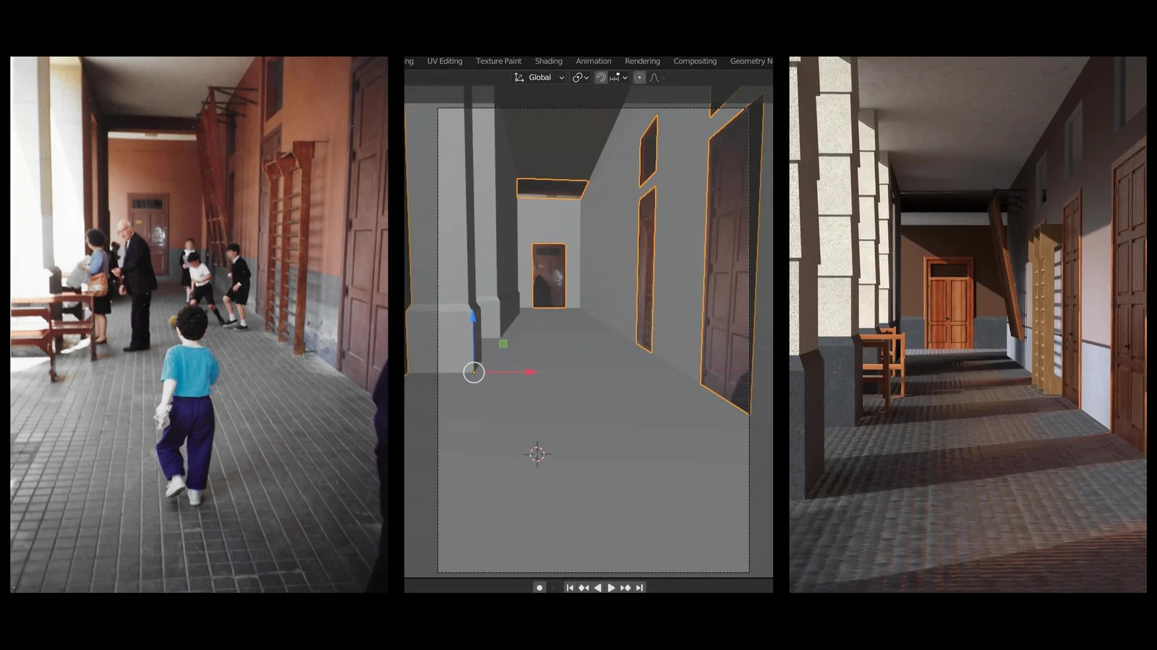1157x650 pixels.
Task: Click the red X axis gizmo arrow
Action: (530, 372)
